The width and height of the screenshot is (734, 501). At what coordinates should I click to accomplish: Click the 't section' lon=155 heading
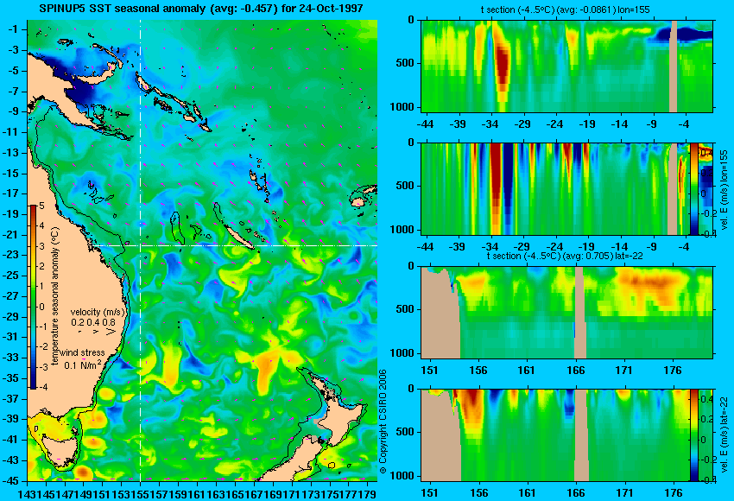pyautogui.click(x=566, y=10)
